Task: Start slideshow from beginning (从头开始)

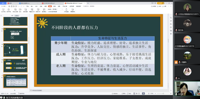Action: point(3,10)
